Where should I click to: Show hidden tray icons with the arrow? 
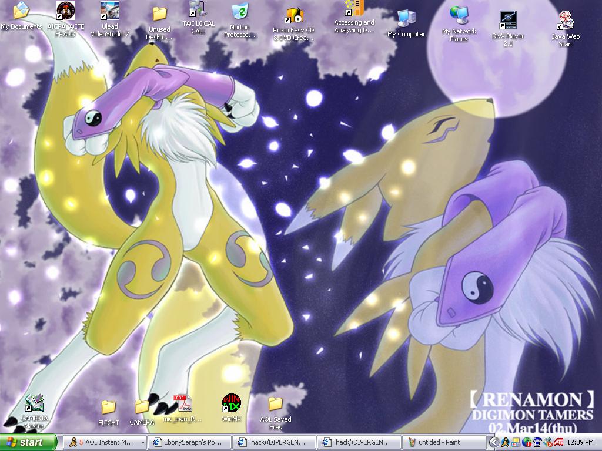[494, 443]
